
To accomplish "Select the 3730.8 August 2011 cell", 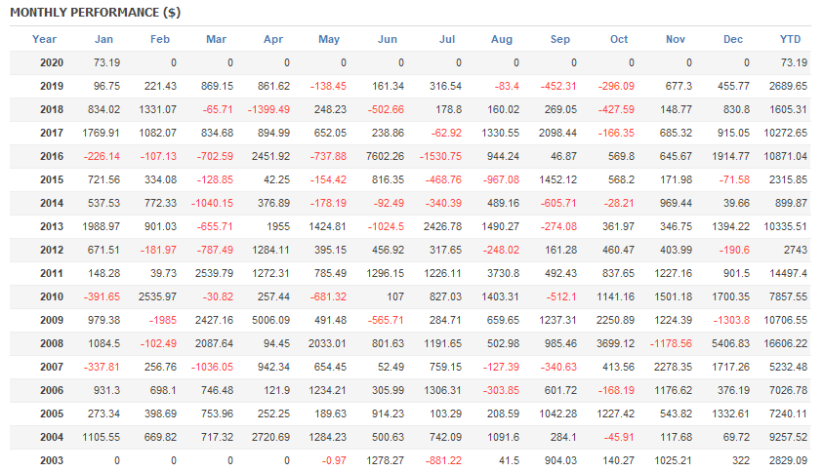I will pyautogui.click(x=502, y=273).
